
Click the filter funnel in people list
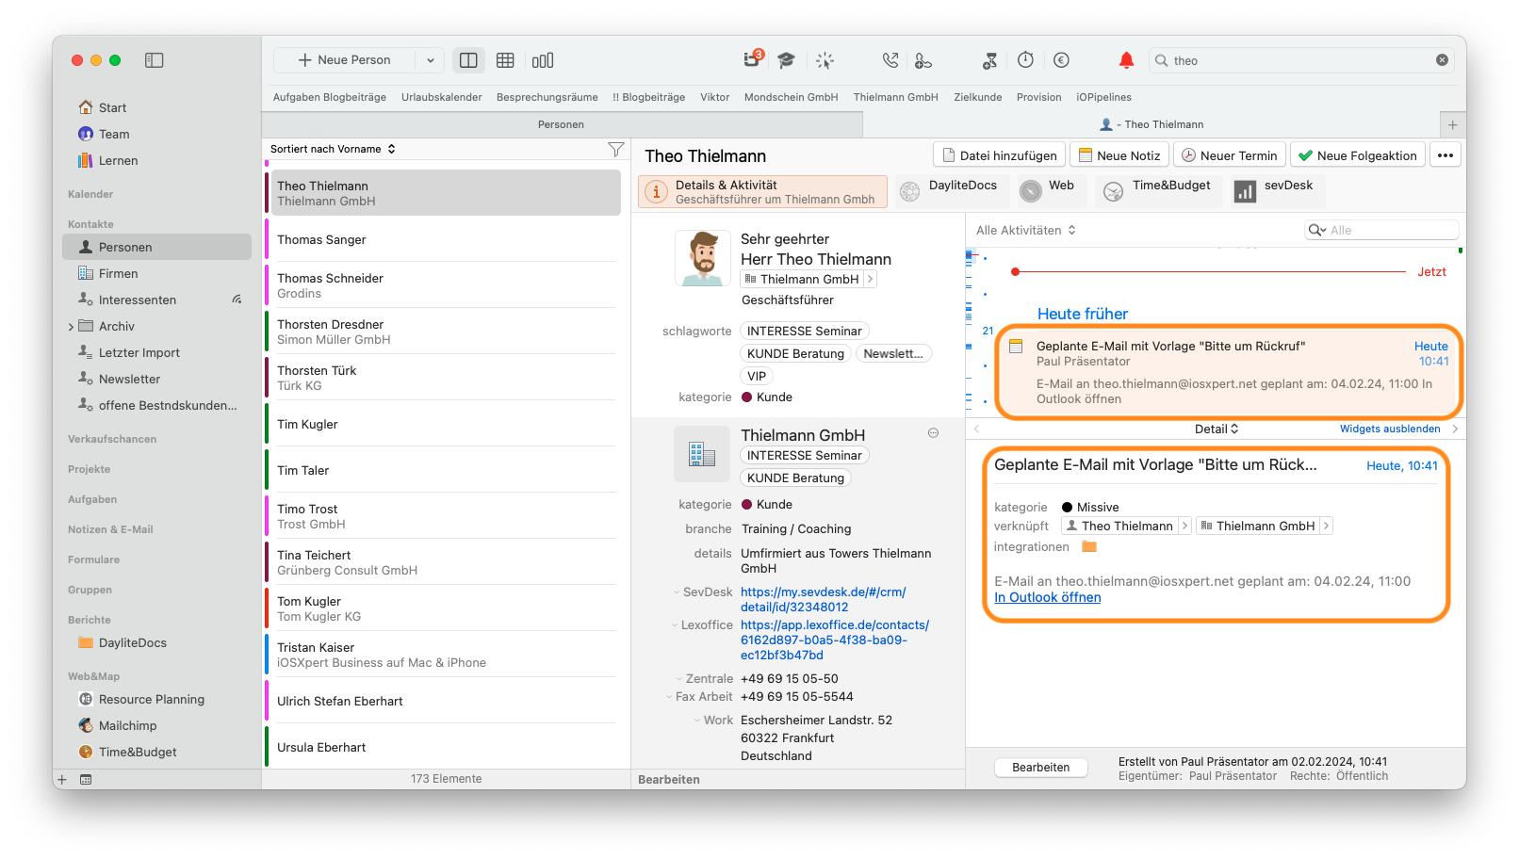click(615, 149)
